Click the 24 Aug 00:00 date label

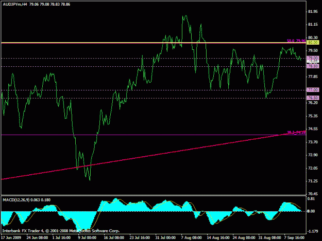click(244, 238)
